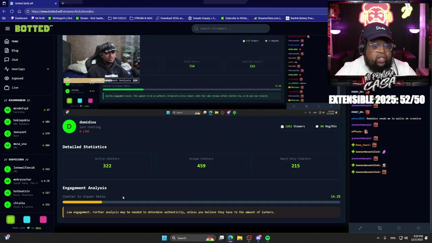Expand the Overlays sidebar menu

click(27, 69)
